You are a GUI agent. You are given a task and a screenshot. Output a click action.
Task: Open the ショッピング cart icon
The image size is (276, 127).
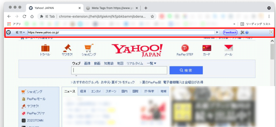pos(89,50)
